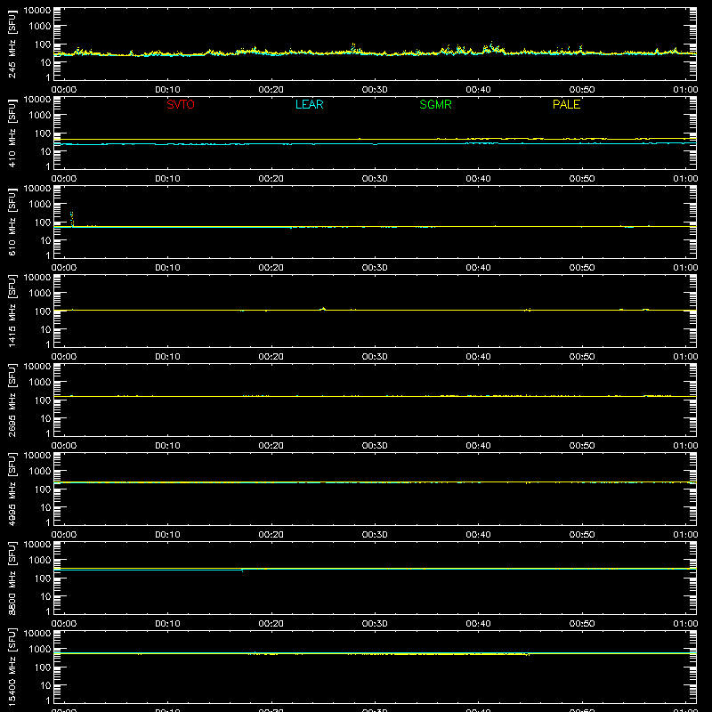Select the 4995 MHz [SFU] axis title

click(x=12, y=489)
